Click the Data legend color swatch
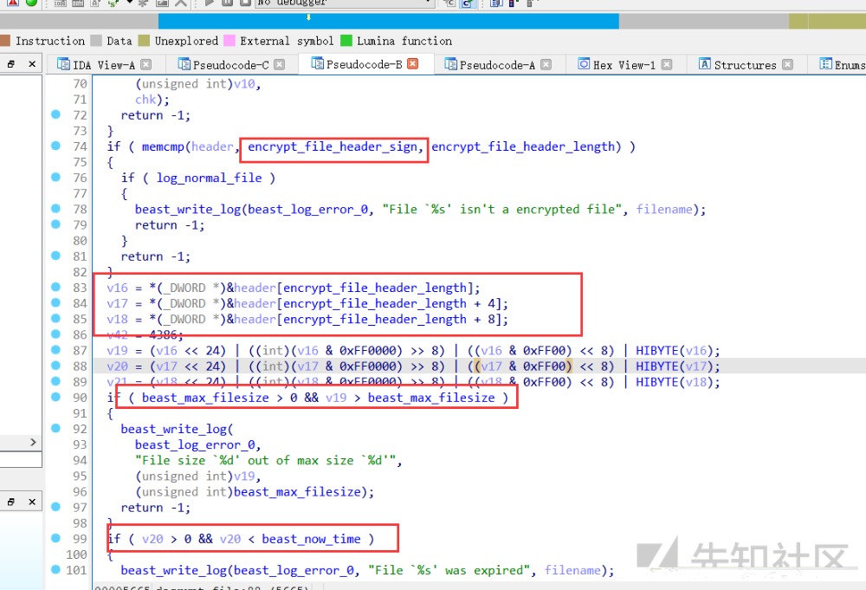This screenshot has width=866, height=590. 96,41
